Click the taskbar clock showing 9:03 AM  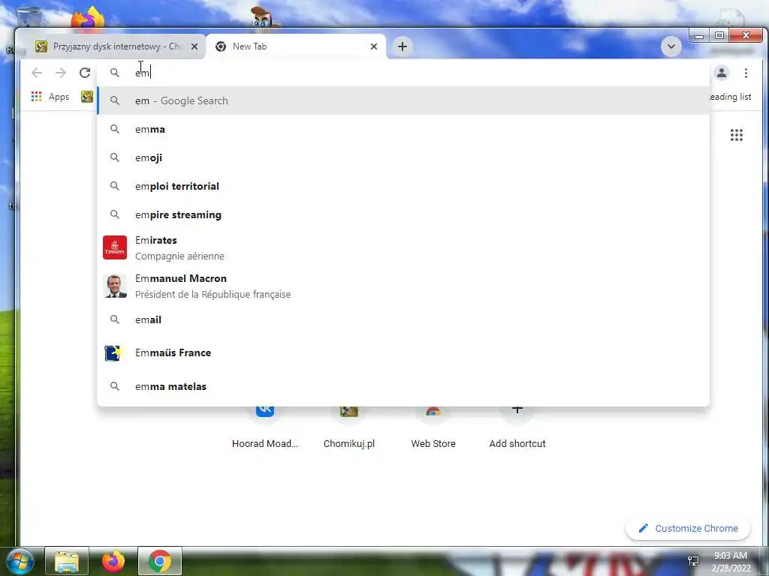point(731,561)
